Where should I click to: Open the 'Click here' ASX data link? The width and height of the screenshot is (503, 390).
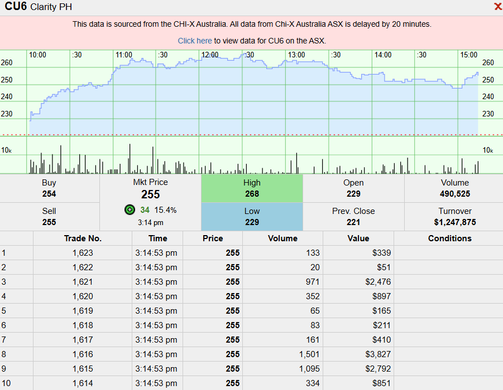coord(195,41)
